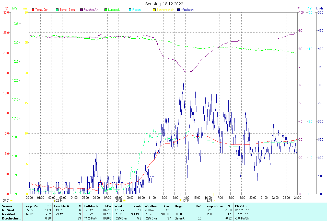Click the down-arrow marker at 13:34
Image resolution: width=327 pixels, height=221 pixels.
tap(180, 200)
